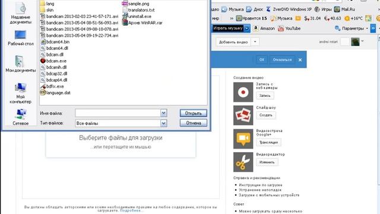Click the Google+ hangout camera icon

coord(243,139)
